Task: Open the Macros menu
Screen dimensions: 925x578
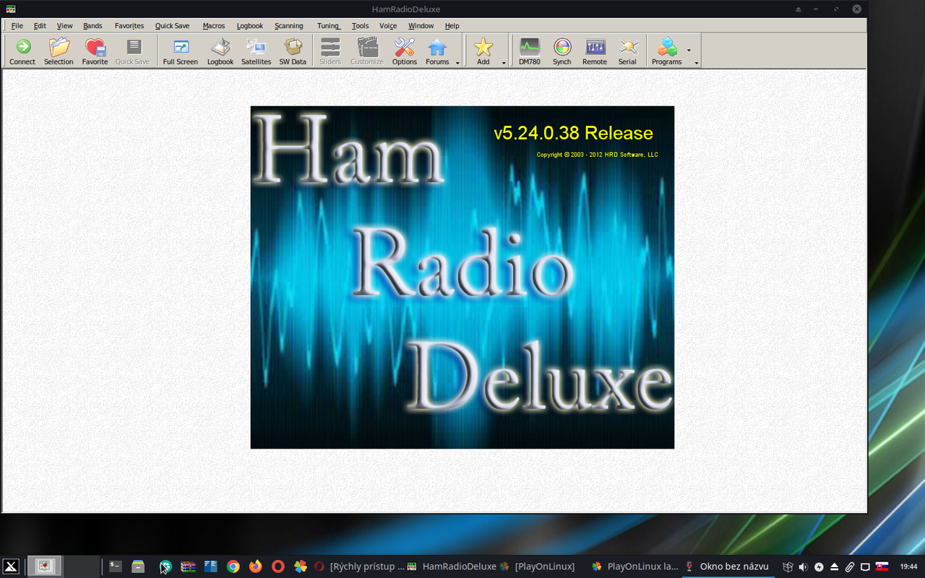Action: (214, 26)
